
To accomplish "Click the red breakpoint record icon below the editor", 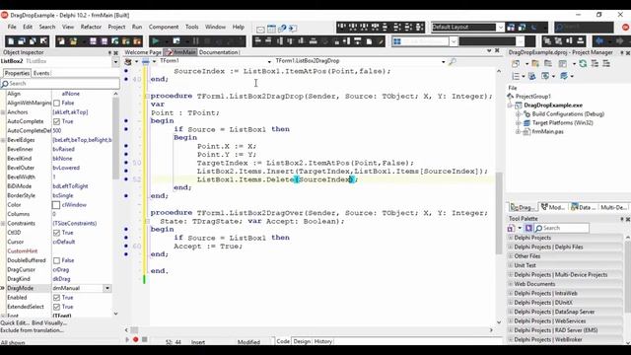I will pyautogui.click(x=136, y=339).
